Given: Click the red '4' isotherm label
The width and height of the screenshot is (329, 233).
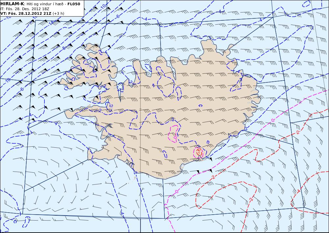Looking at the screenshot, I should pos(299,191).
